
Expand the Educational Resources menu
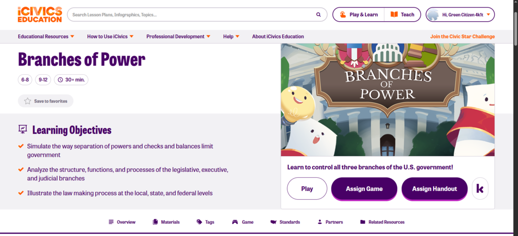point(46,36)
